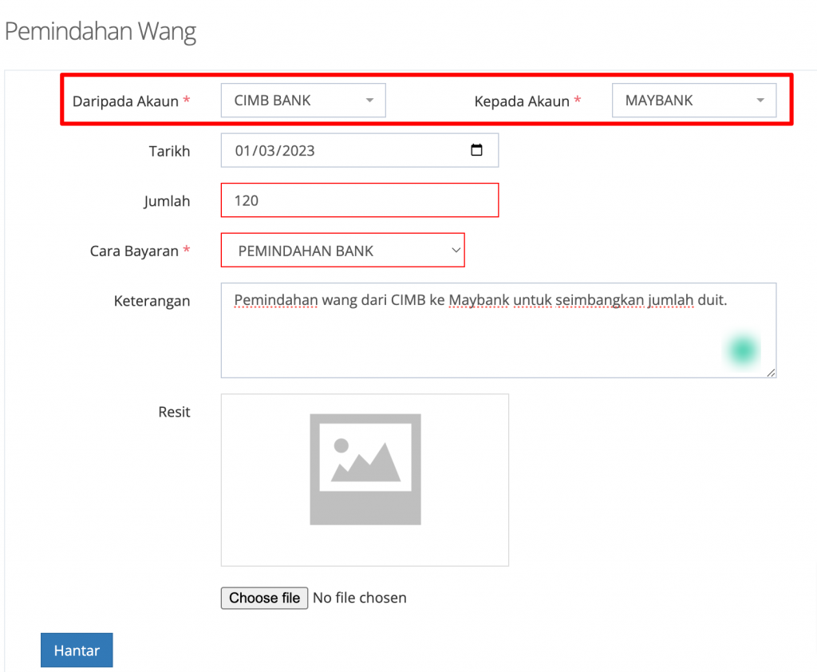Image resolution: width=817 pixels, height=672 pixels.
Task: Click the Choose file button
Action: tap(264, 598)
